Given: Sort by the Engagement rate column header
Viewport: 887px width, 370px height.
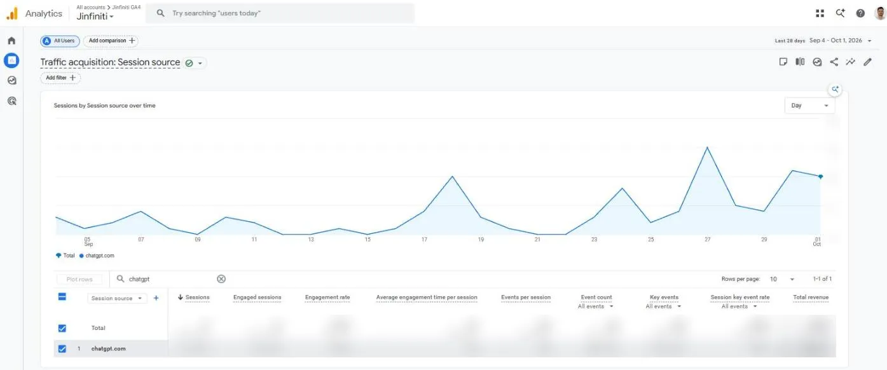Looking at the screenshot, I should coord(327,297).
